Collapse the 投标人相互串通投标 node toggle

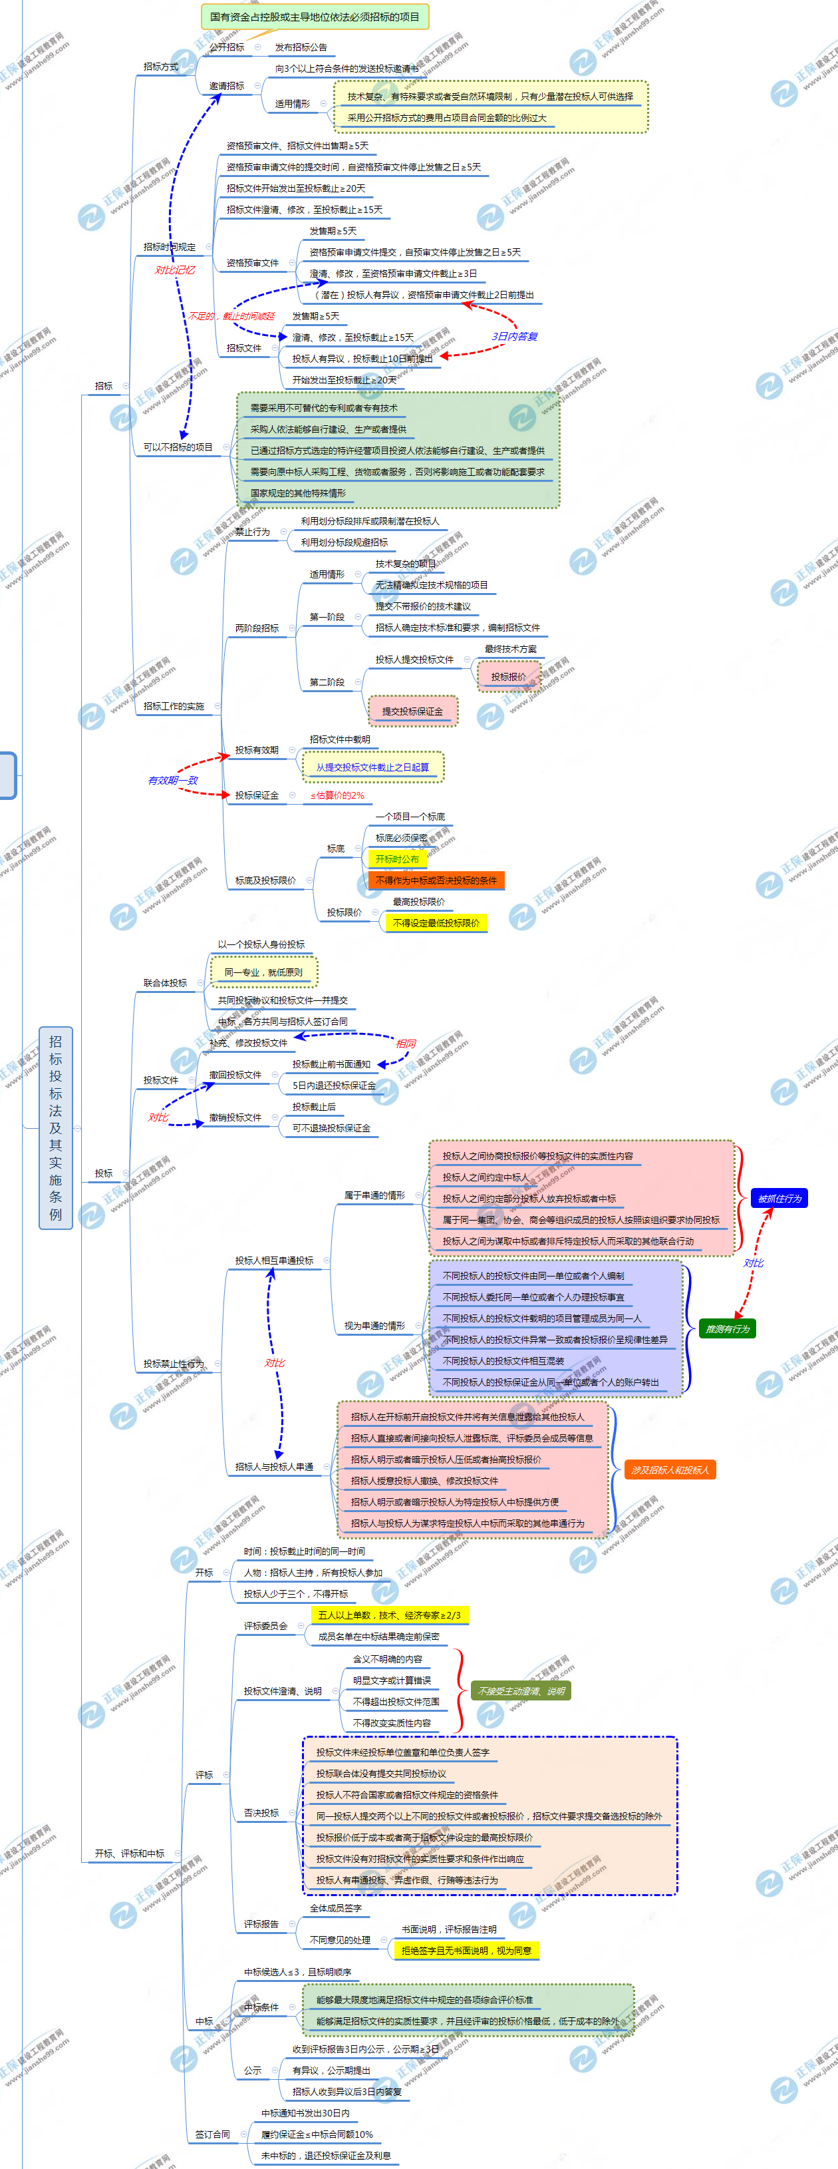pyautogui.click(x=327, y=1261)
